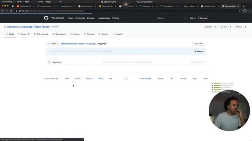The height and width of the screenshot is (141, 252).
Task: Open the footer Pricing link
Action: 161,78
